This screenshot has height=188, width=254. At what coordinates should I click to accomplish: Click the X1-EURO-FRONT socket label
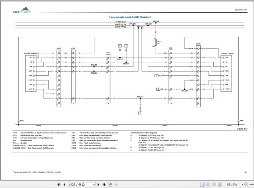31,53
